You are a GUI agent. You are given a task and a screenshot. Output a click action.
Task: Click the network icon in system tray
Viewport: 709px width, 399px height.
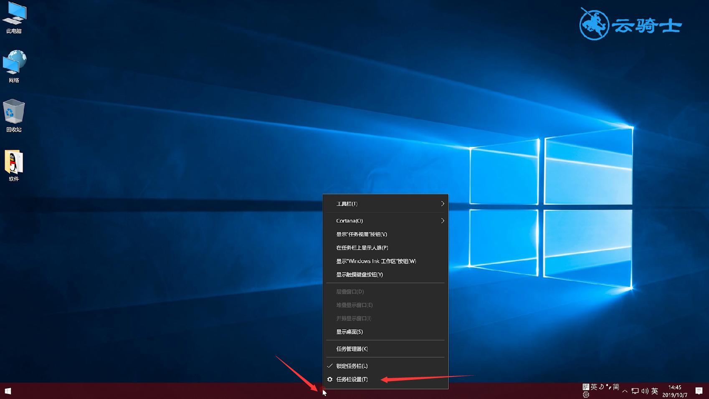click(635, 391)
